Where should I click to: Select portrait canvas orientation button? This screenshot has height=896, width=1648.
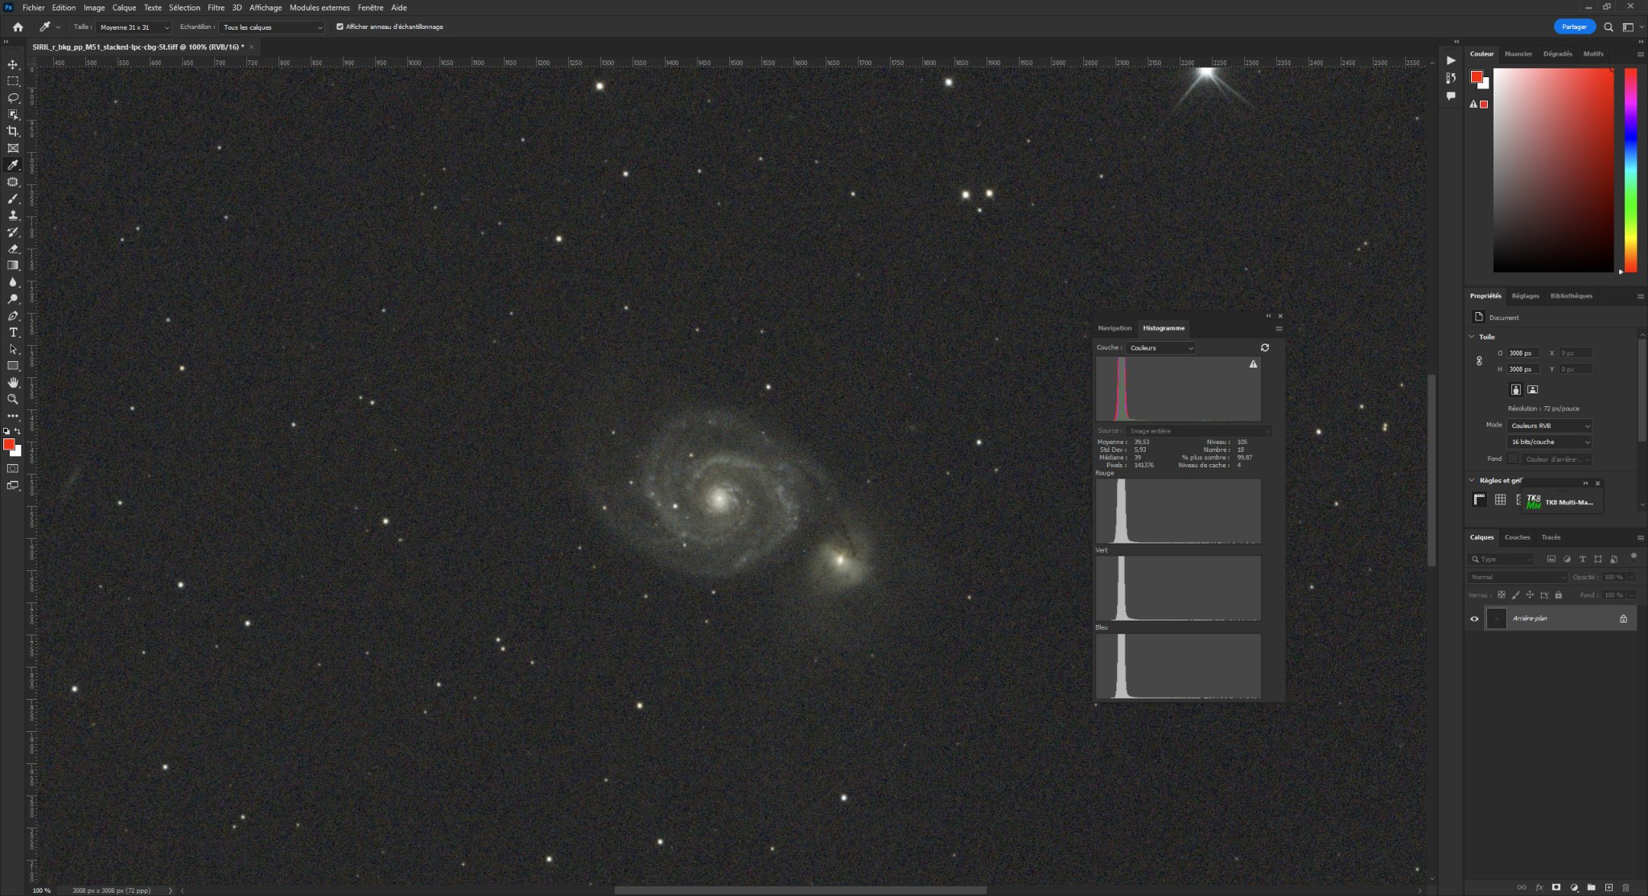click(1515, 389)
